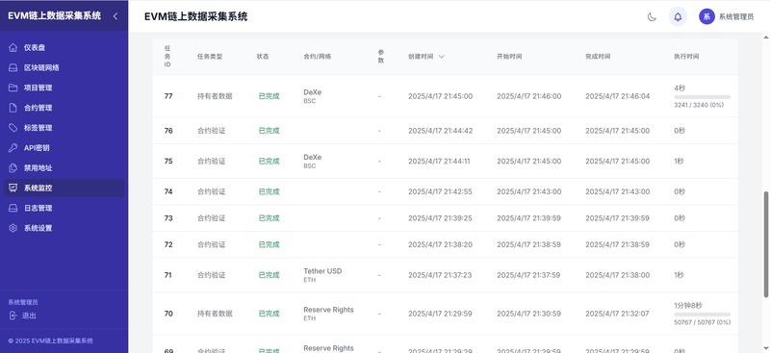The width and height of the screenshot is (770, 353).
Task: Open the 系统管理员 user avatar menu
Action: pyautogui.click(x=706, y=16)
